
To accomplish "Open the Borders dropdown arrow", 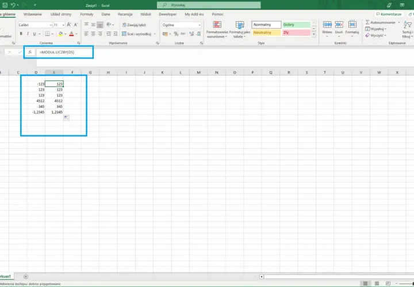I will [x=52, y=34].
